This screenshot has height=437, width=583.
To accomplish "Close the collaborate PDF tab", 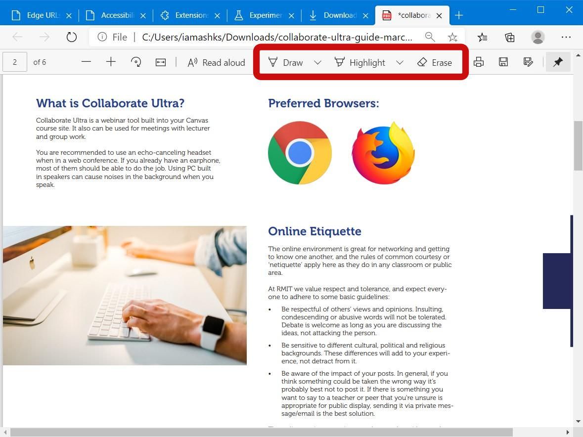I will (x=439, y=16).
